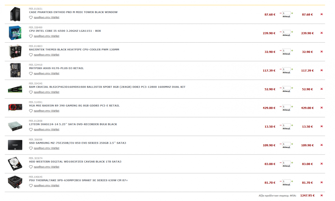This screenshot has height=201, width=335.
Task: Open PSU THERMALTAKE SPS-630MPCBEU title
Action: tap(78, 180)
